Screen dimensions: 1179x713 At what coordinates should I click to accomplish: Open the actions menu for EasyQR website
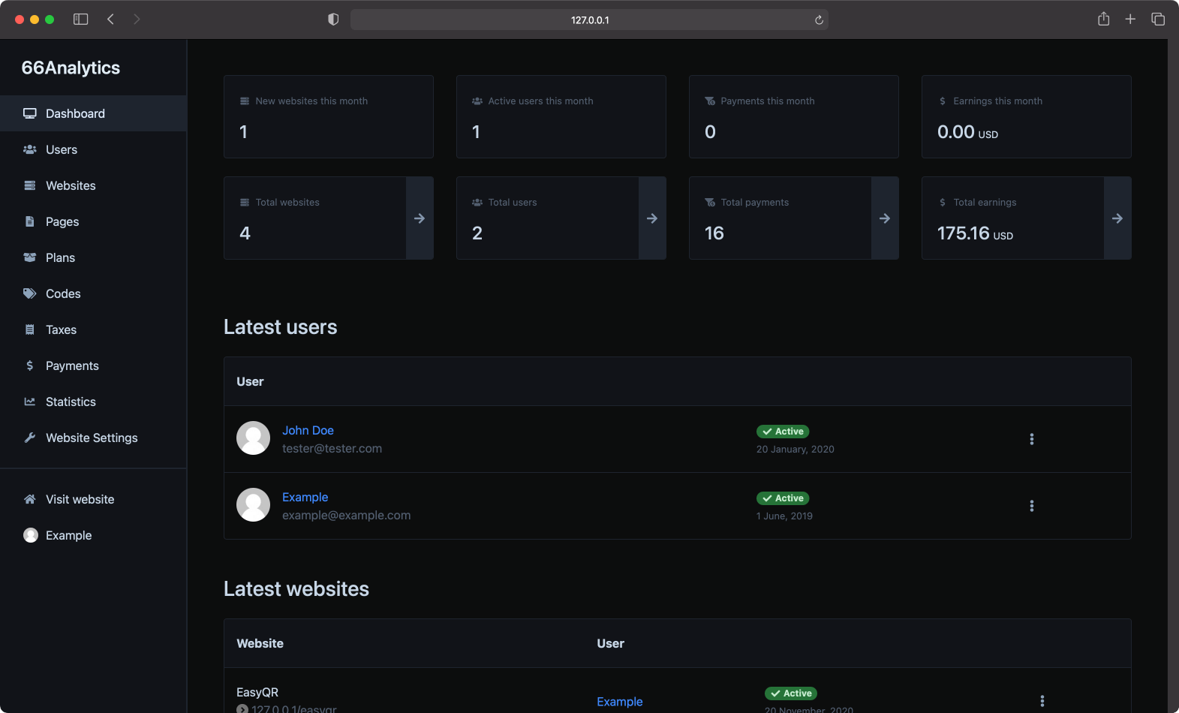1042,701
